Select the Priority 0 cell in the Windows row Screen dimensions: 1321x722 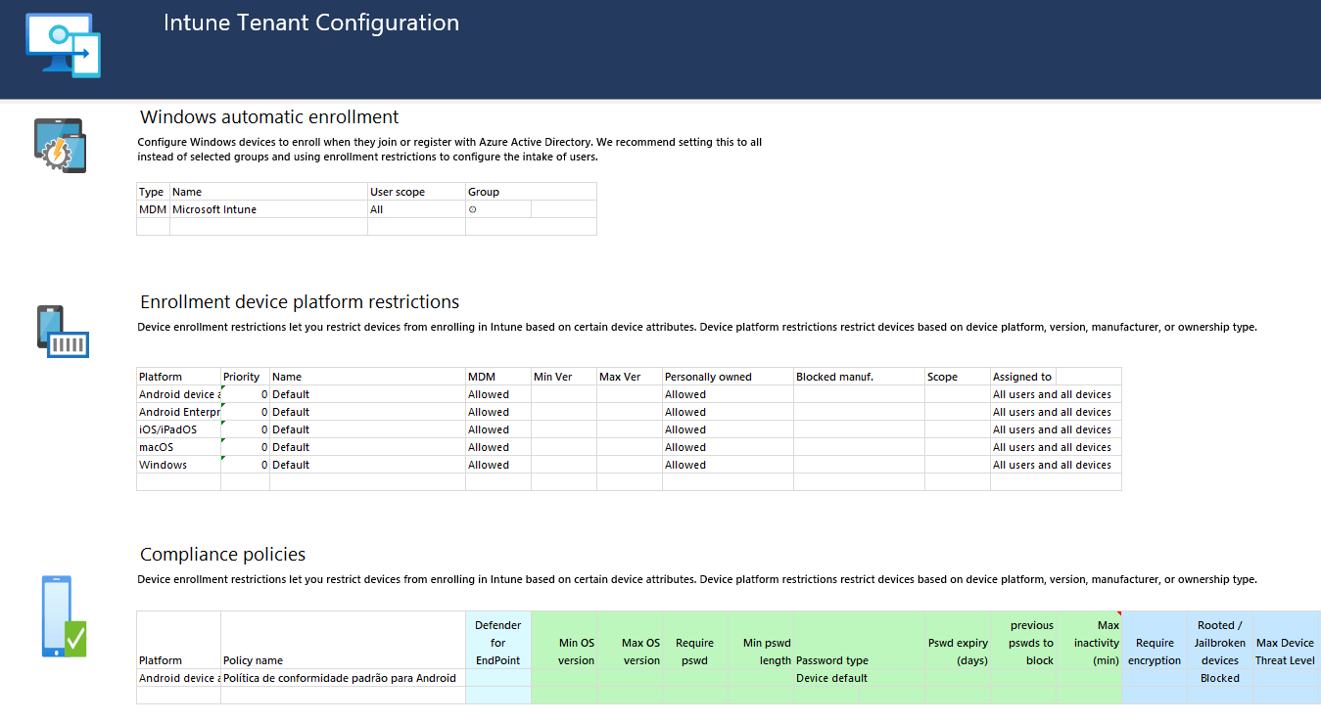(245, 465)
